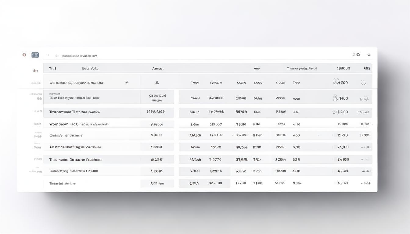Click the TIIIS column header
The image size is (410, 234).
53,69
